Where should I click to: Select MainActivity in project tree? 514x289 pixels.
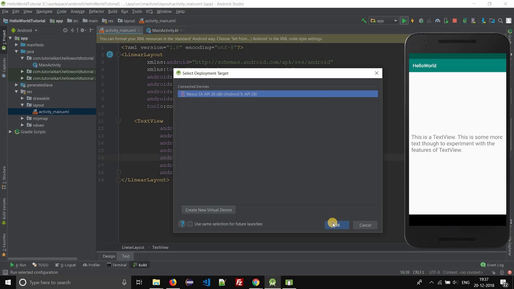50,65
